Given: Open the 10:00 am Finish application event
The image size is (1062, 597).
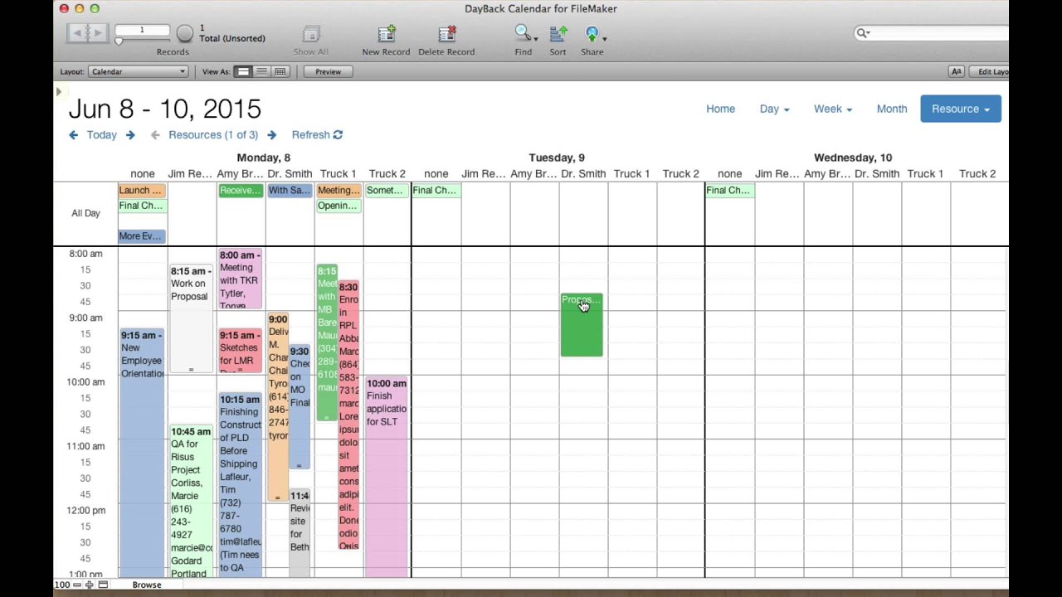Looking at the screenshot, I should coord(387,477).
